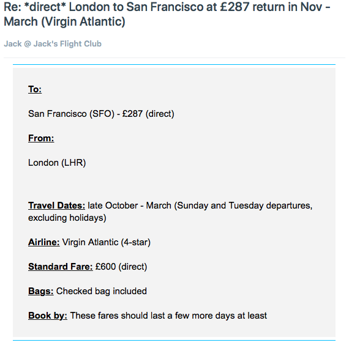This screenshot has height=348, width=349.
Task: Click the Airline: label
Action: pyautogui.click(x=44, y=242)
